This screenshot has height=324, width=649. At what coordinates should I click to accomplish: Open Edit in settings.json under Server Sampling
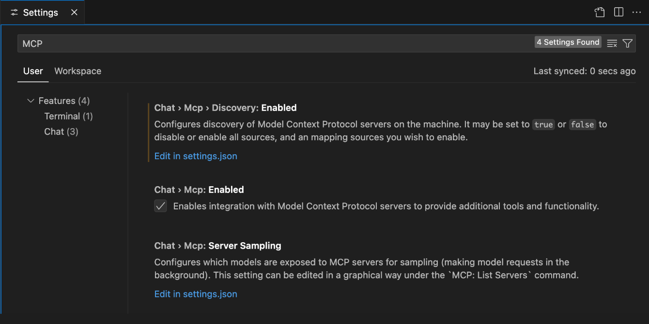click(x=196, y=294)
